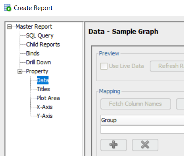Image resolution: width=184 pixels, height=156 pixels.
Task: Click the Preview section label
Action: [109, 53]
